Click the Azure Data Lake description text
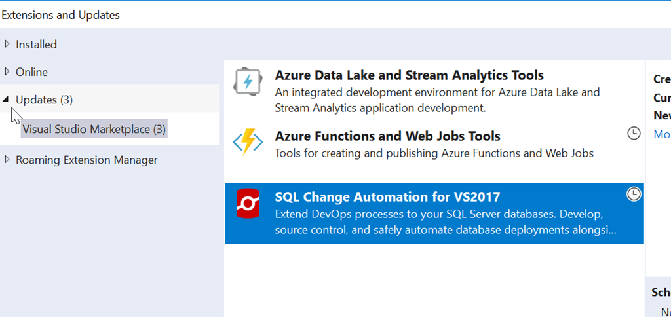671x317 pixels. pyautogui.click(x=436, y=100)
